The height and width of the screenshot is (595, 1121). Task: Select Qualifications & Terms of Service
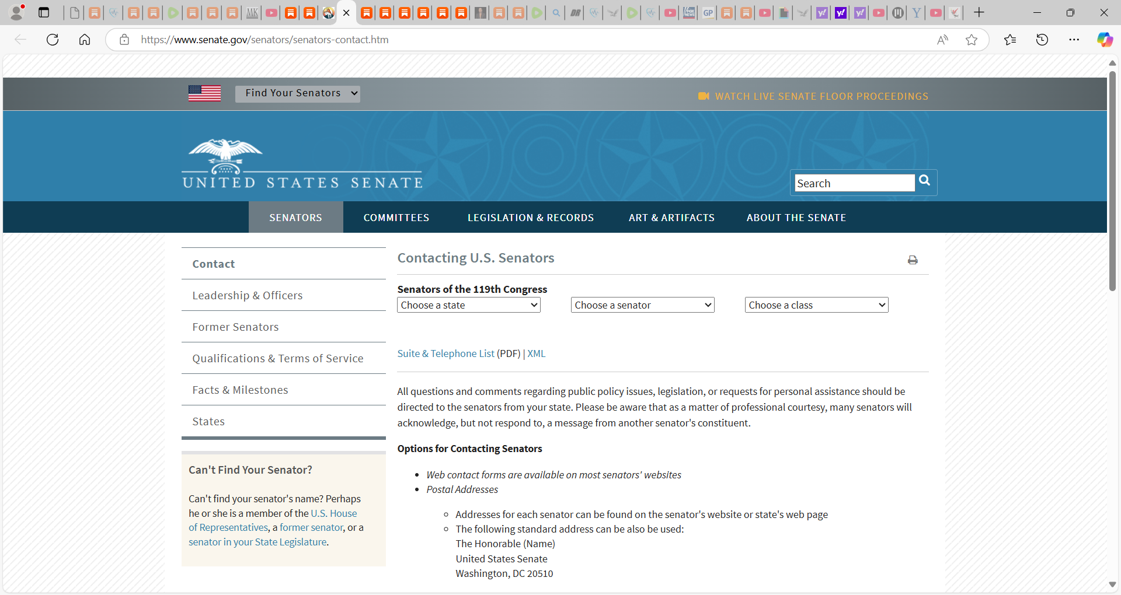click(284, 358)
